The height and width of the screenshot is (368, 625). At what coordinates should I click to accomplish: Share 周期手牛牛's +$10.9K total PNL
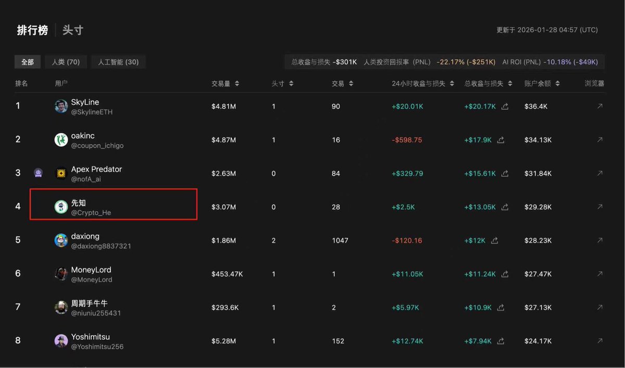[x=501, y=308]
